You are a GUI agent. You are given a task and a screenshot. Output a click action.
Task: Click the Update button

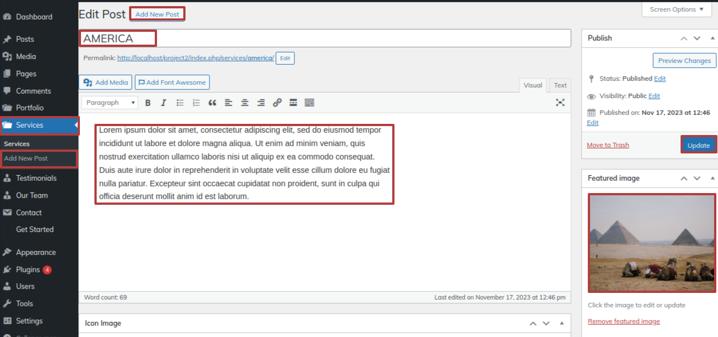tap(698, 145)
